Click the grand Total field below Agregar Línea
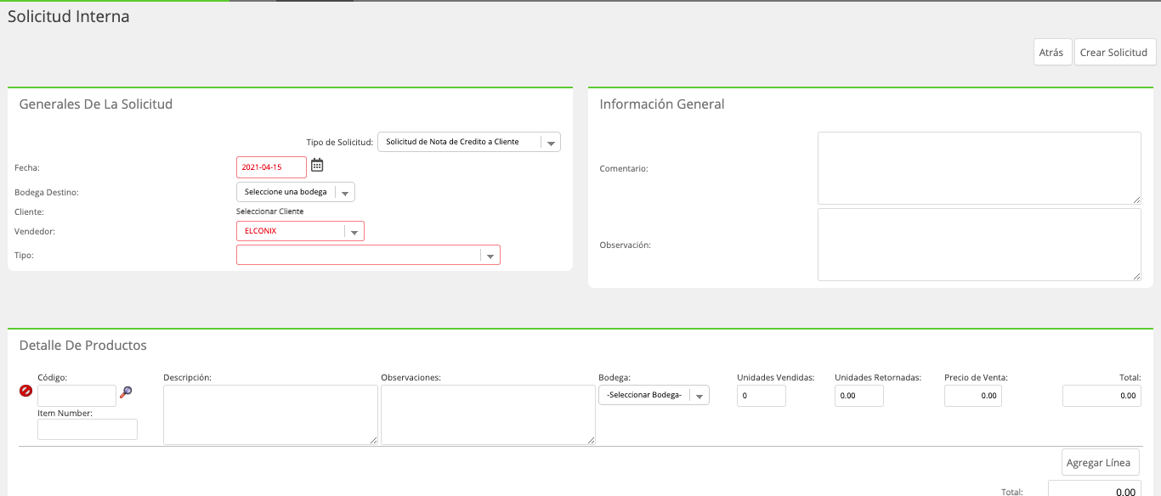This screenshot has width=1161, height=496. pyautogui.click(x=1095, y=490)
